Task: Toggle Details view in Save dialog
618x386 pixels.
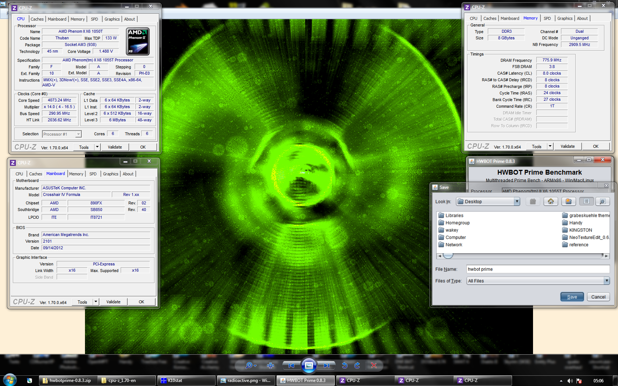Action: coord(603,201)
